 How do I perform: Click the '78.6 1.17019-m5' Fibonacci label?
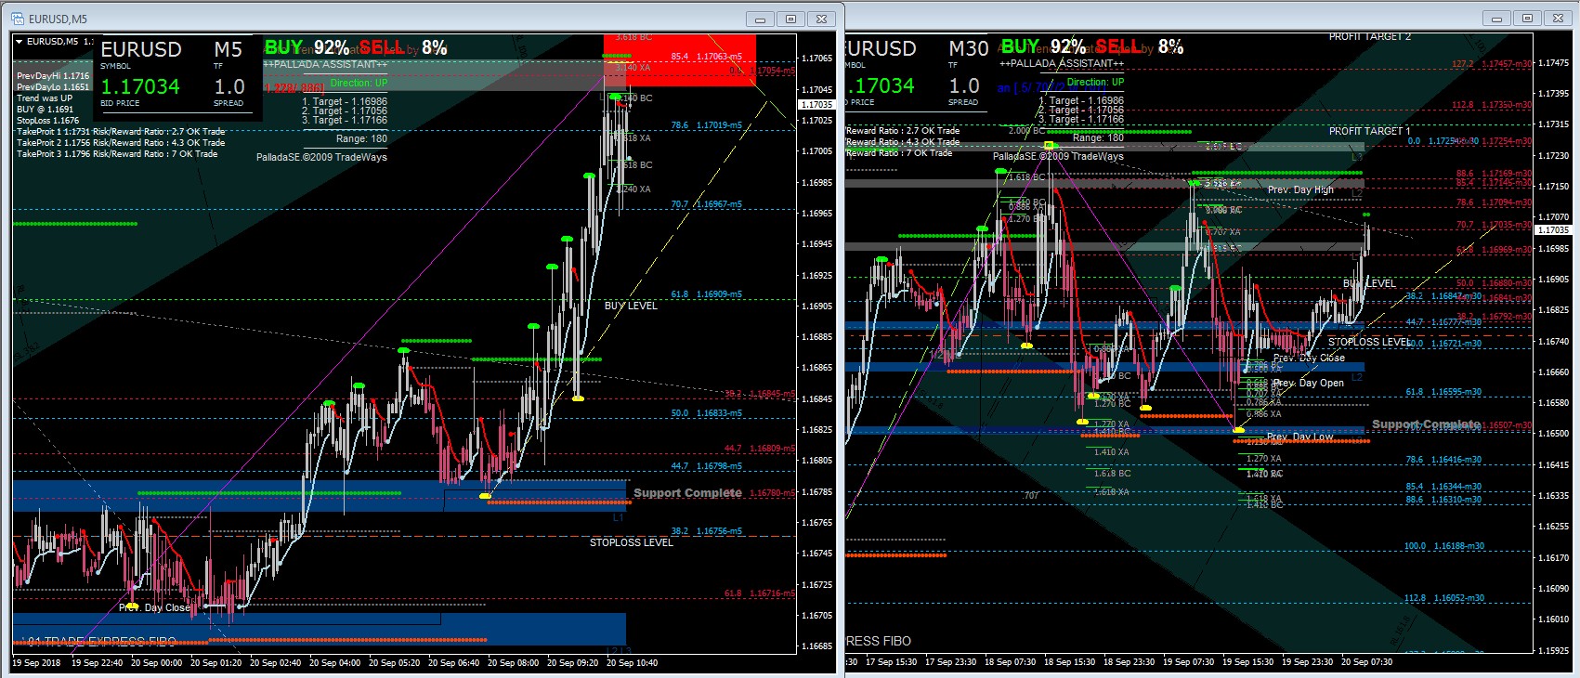click(707, 125)
